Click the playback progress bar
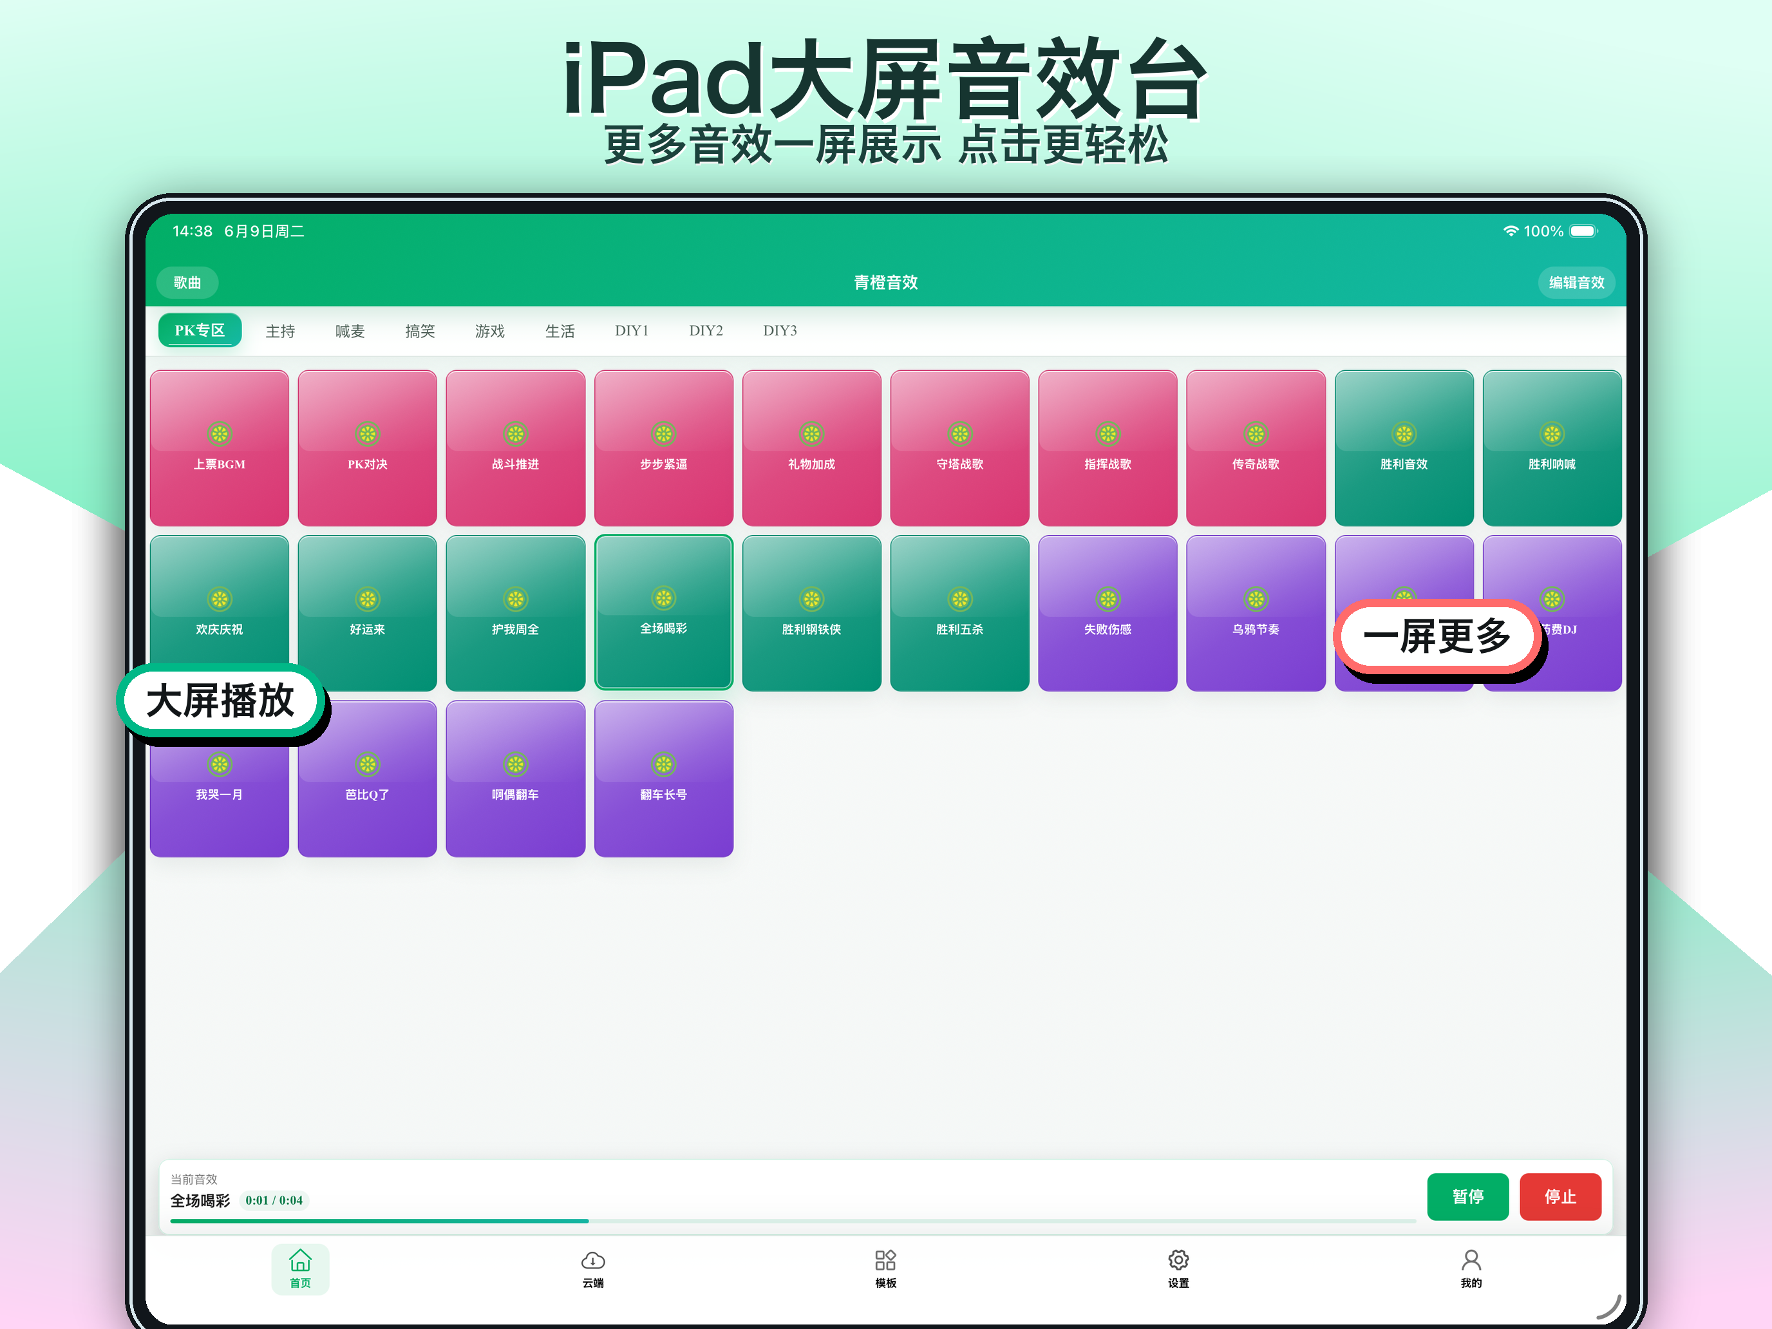Image resolution: width=1772 pixels, height=1329 pixels. (x=793, y=1221)
